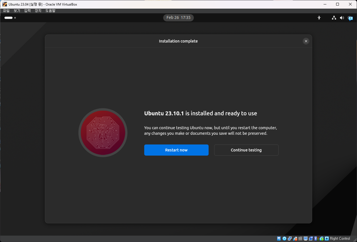Screen dimensions: 357x242
Task: Close the Installation complete dialog
Action: (306, 41)
